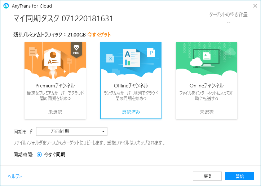Click 未選択 under the Online channel
The width and height of the screenshot is (261, 186).
point(207,112)
